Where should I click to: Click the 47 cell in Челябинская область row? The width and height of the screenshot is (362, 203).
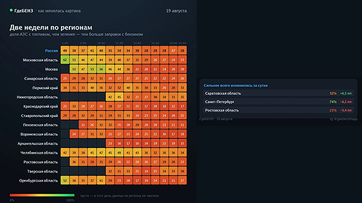(x=101, y=152)
